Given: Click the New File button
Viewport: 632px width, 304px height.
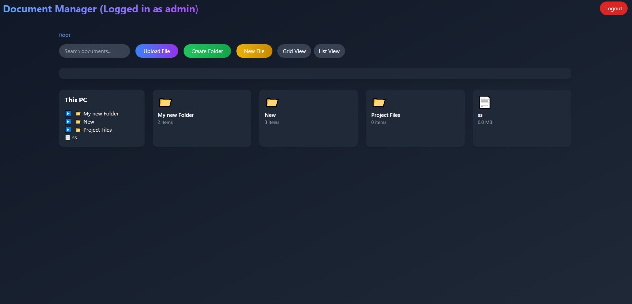Looking at the screenshot, I should click(254, 51).
